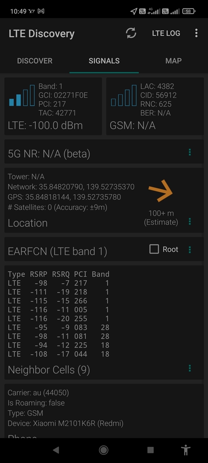This screenshot has height=463, width=208.
Task: Tap the orange tower direction arrow
Action: pyautogui.click(x=161, y=190)
